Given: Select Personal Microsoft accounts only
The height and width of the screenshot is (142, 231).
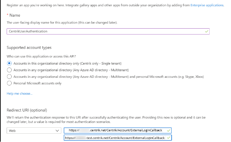Looking at the screenshot, I should click(9, 83).
